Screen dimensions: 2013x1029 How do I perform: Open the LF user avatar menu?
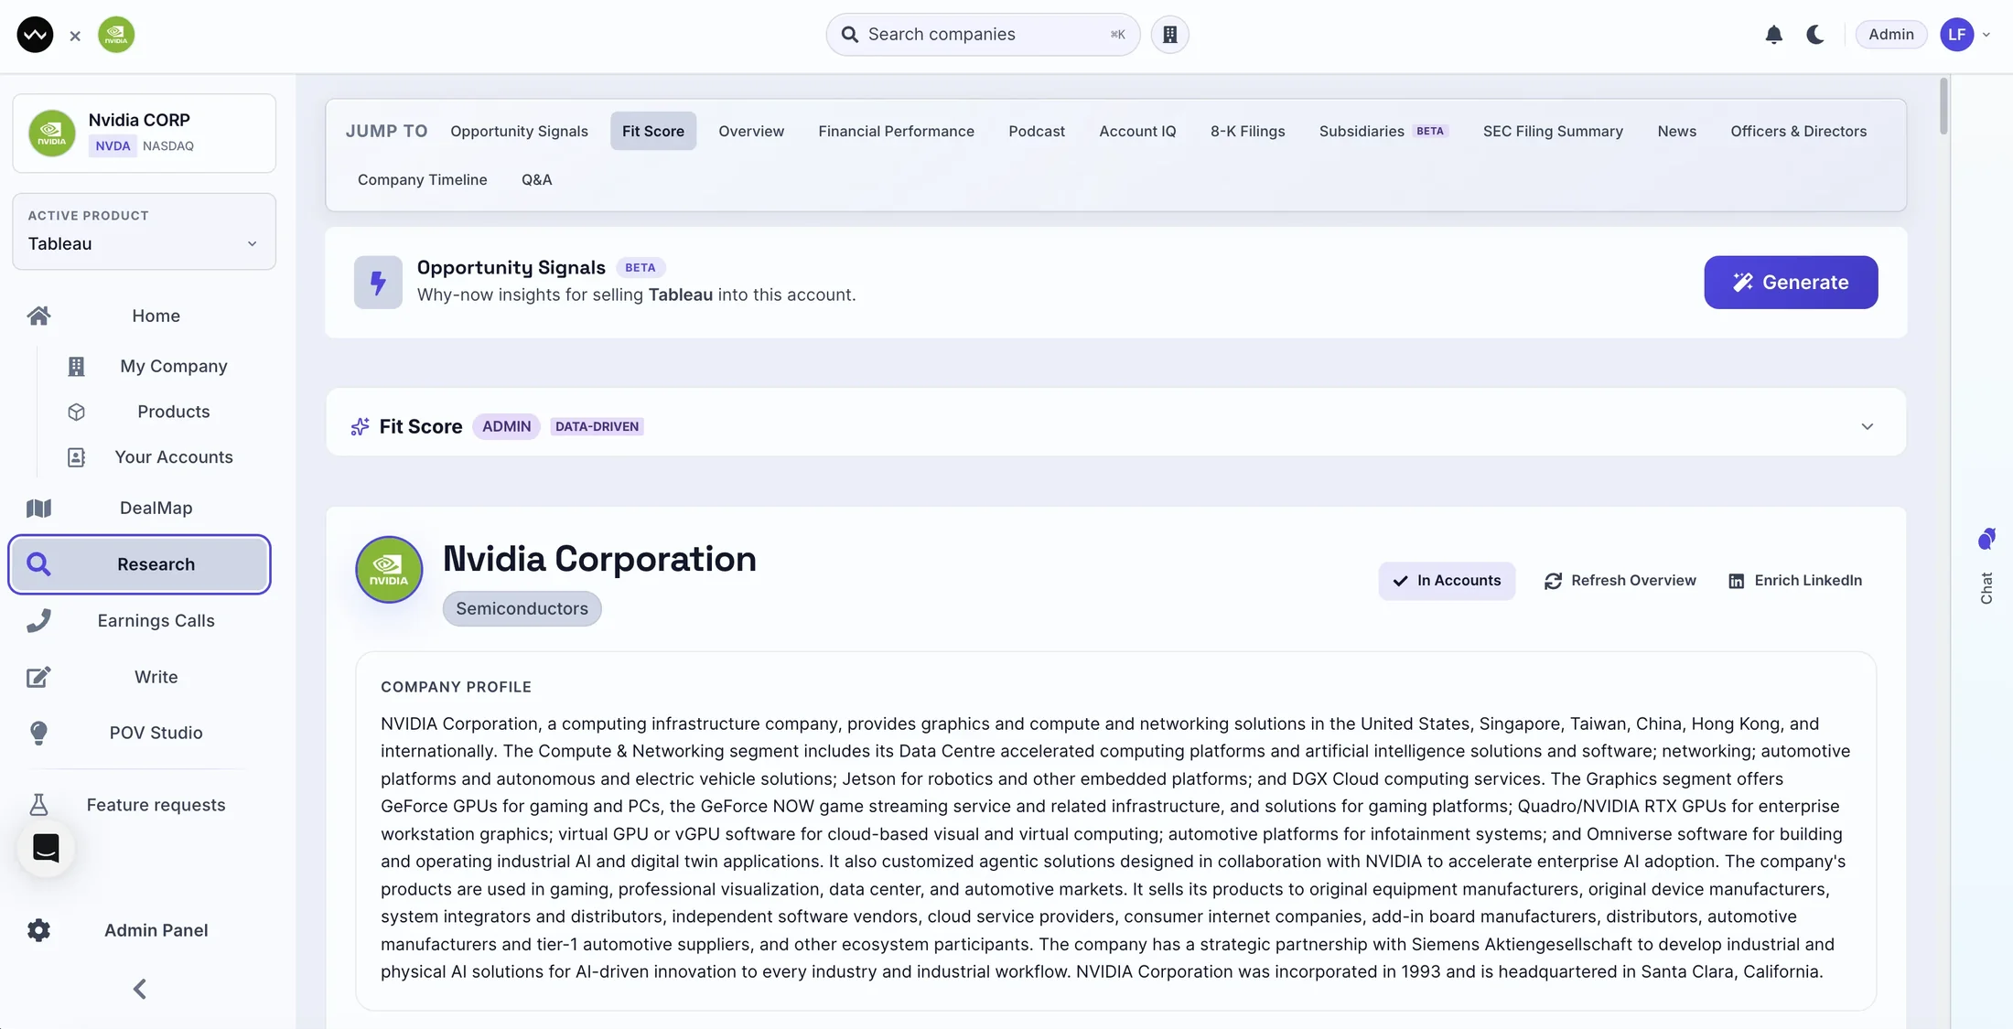point(1957,35)
